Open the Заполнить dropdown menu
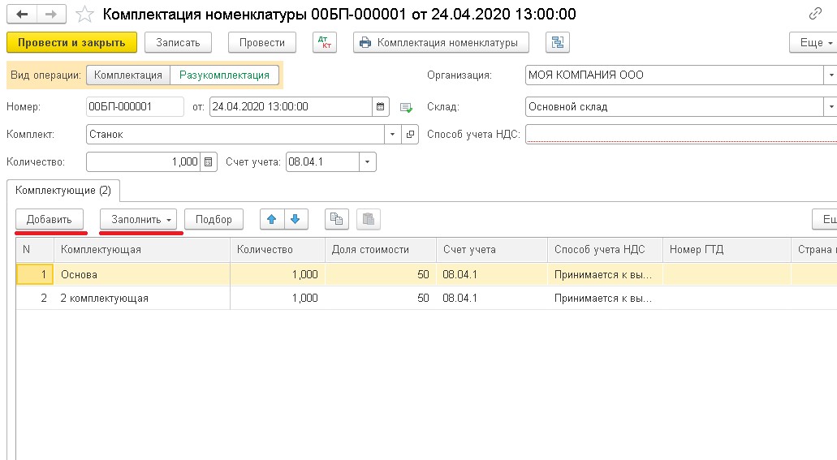This screenshot has height=460, width=837. click(141, 219)
